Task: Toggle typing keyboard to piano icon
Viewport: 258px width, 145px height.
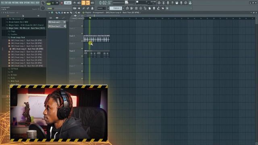Action: 75,8
